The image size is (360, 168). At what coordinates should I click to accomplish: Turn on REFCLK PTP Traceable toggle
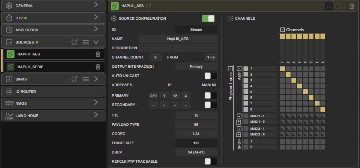coord(211,161)
